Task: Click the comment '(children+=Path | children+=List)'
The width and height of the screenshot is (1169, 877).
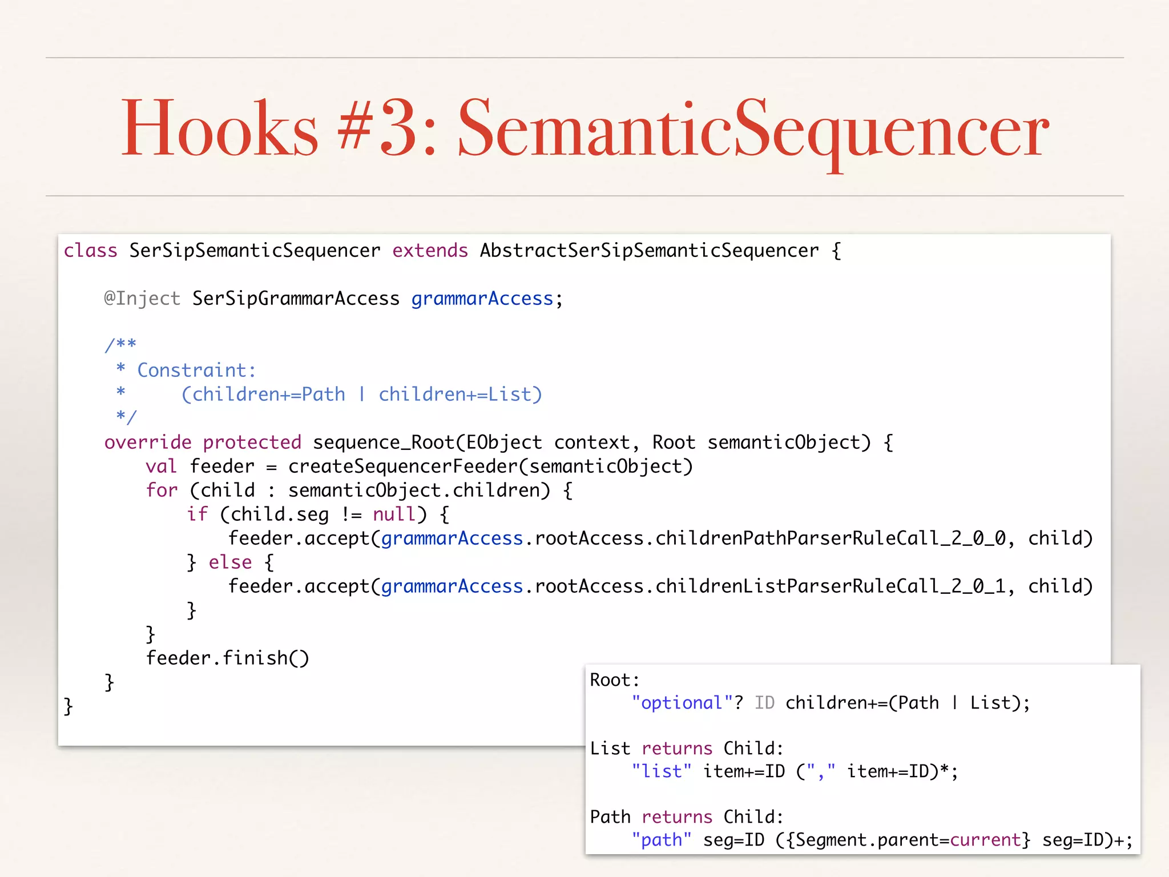Action: click(x=361, y=395)
